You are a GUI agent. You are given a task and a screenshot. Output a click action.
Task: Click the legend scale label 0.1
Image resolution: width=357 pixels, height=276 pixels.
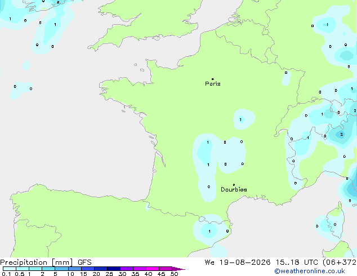pyautogui.click(x=6, y=274)
